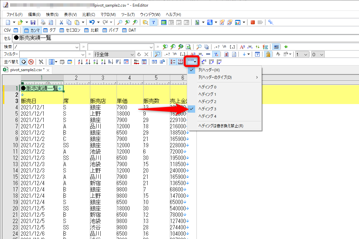Switch to the pivot_sample2.csv tab
This screenshot has height=239, width=359.
tap(25, 70)
